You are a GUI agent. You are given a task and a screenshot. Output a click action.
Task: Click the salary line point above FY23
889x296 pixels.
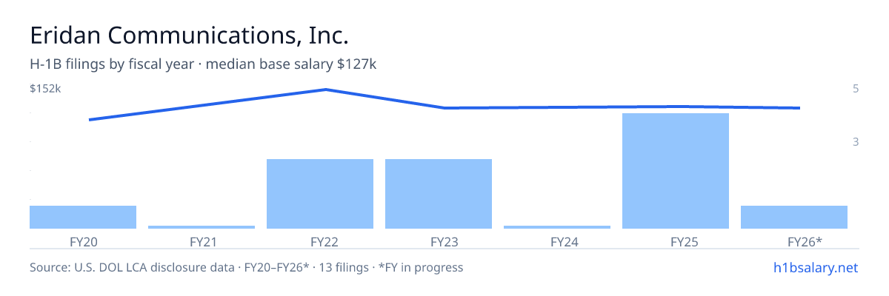[x=444, y=108]
